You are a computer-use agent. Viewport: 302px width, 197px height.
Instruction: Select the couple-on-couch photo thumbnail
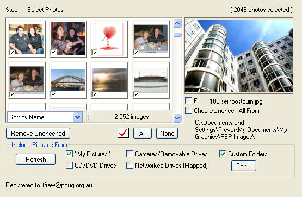27,39
